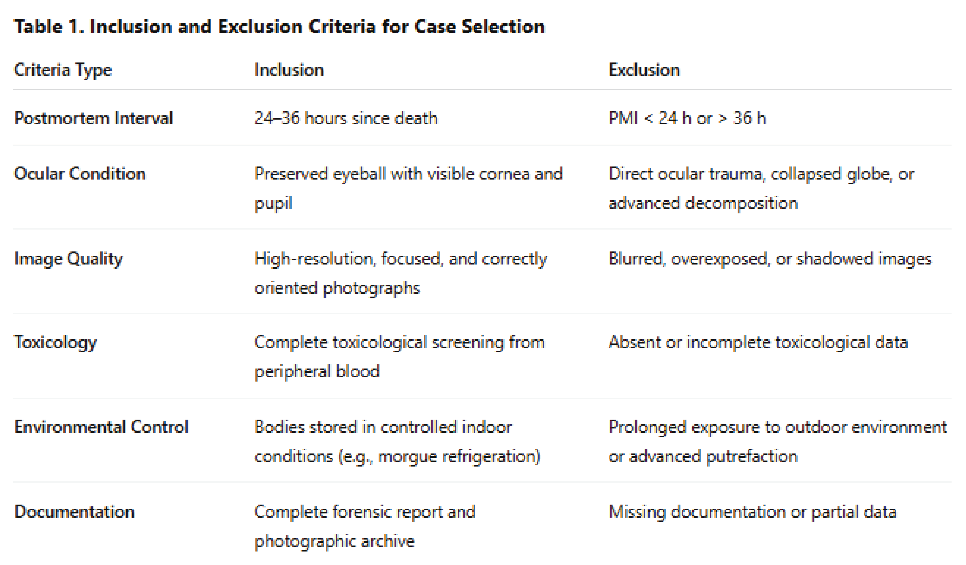
Task: Select the Environmental Control row label
Action: (x=101, y=427)
